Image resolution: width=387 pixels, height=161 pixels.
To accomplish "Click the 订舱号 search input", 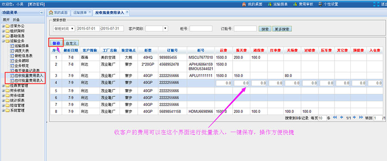I will 245,29.
